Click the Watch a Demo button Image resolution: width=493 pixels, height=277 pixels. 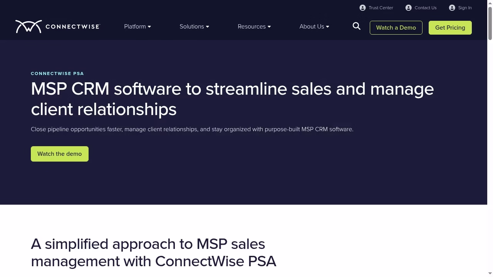tap(396, 28)
